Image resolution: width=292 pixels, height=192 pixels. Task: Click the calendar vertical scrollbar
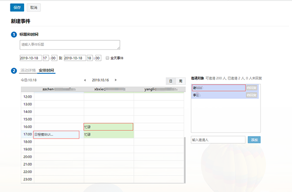pos(185,160)
